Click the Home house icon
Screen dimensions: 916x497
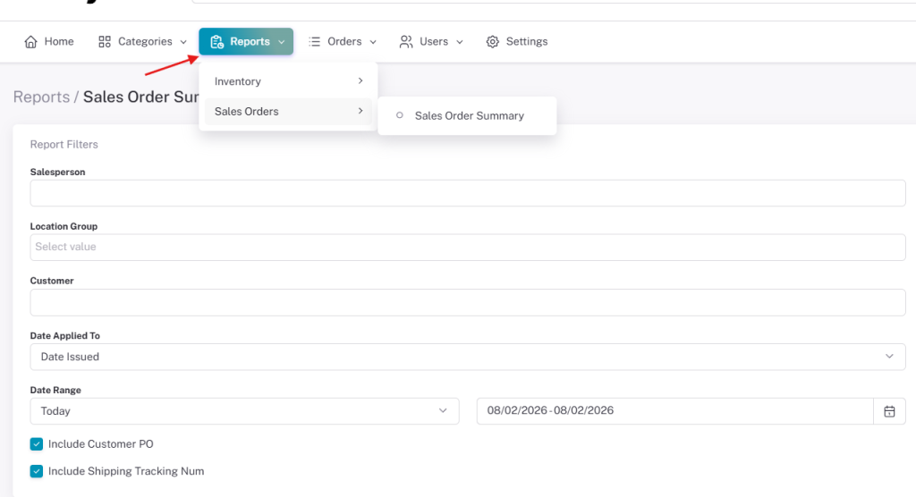[31, 41]
